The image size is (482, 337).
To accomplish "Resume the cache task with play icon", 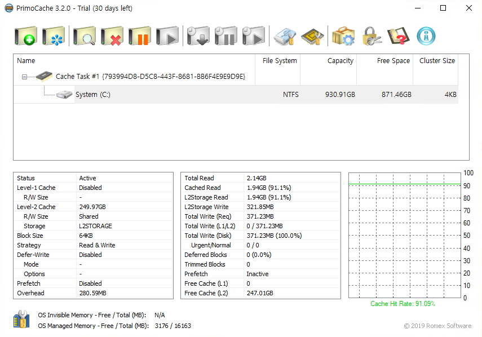I will 167,36.
